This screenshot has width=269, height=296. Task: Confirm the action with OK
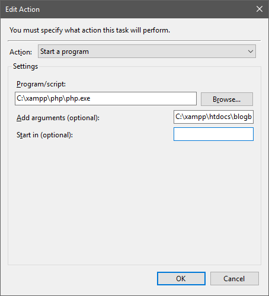pyautogui.click(x=181, y=278)
